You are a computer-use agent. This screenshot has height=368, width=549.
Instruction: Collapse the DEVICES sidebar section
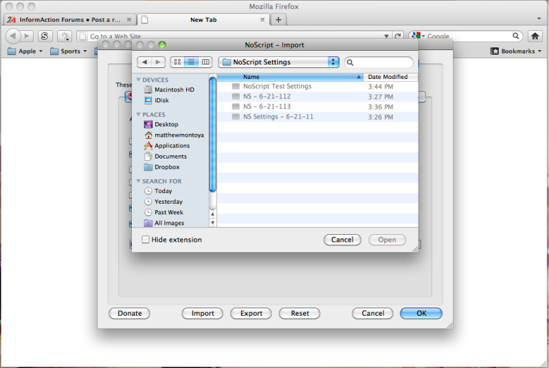click(138, 80)
